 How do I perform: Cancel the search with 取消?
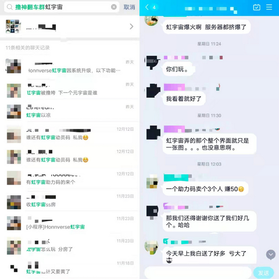tap(129, 7)
